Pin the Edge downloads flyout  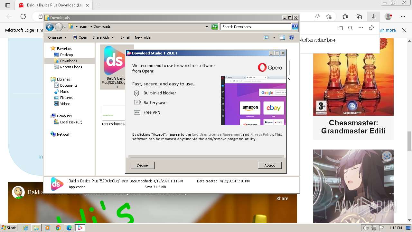[x=371, y=28]
